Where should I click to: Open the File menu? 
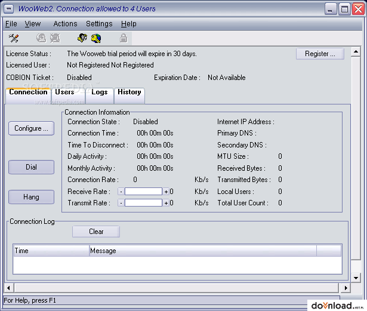[x=11, y=24]
